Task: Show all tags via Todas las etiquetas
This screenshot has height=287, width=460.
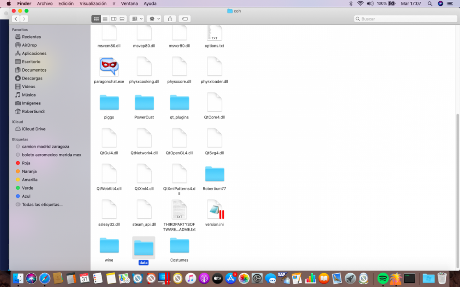Action: coord(42,204)
